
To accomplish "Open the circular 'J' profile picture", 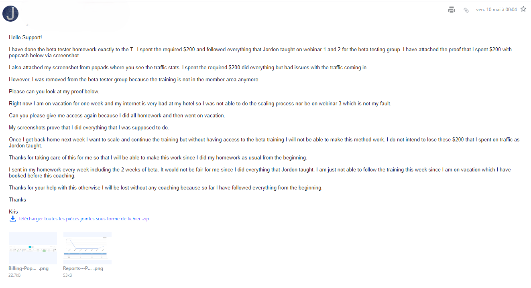I will pos(10,13).
